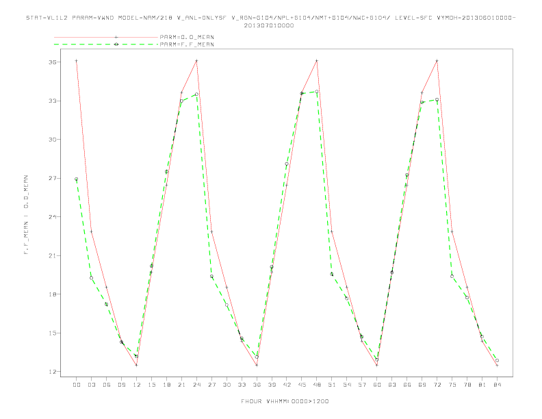Click red plus data point at hour 00
Screen dimensions: 542x419
click(x=77, y=61)
